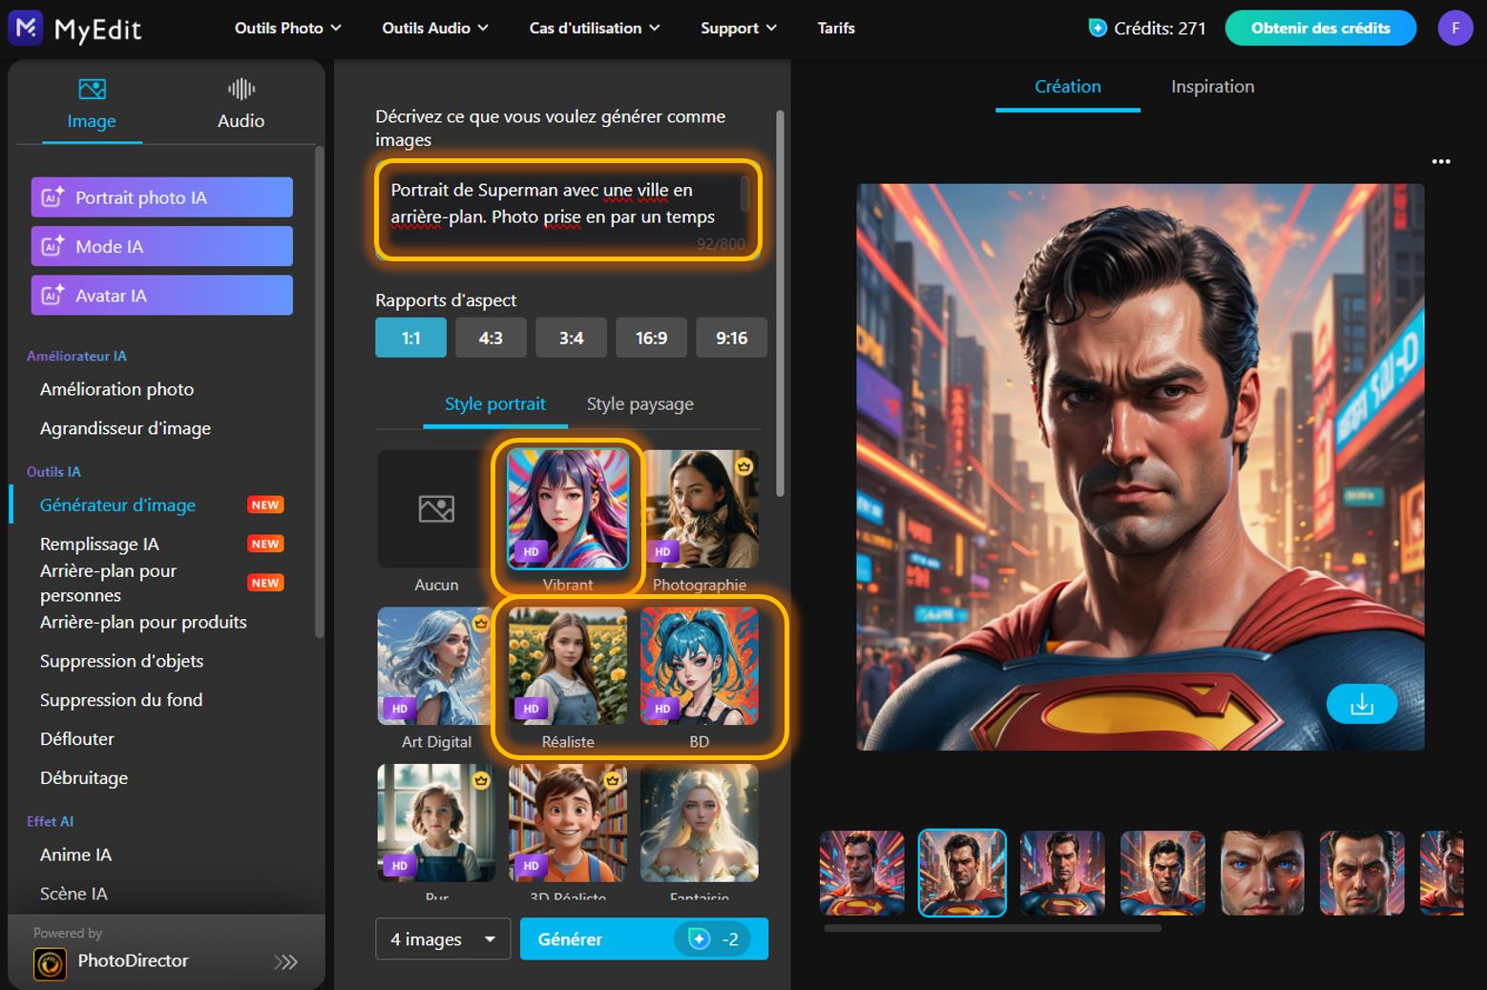
Task: Switch to the Image tab
Action: pyautogui.click(x=92, y=104)
